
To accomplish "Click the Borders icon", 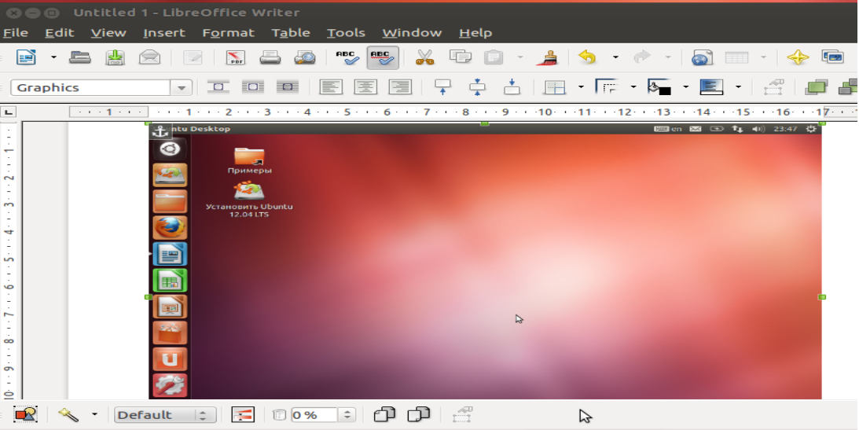I will [554, 87].
